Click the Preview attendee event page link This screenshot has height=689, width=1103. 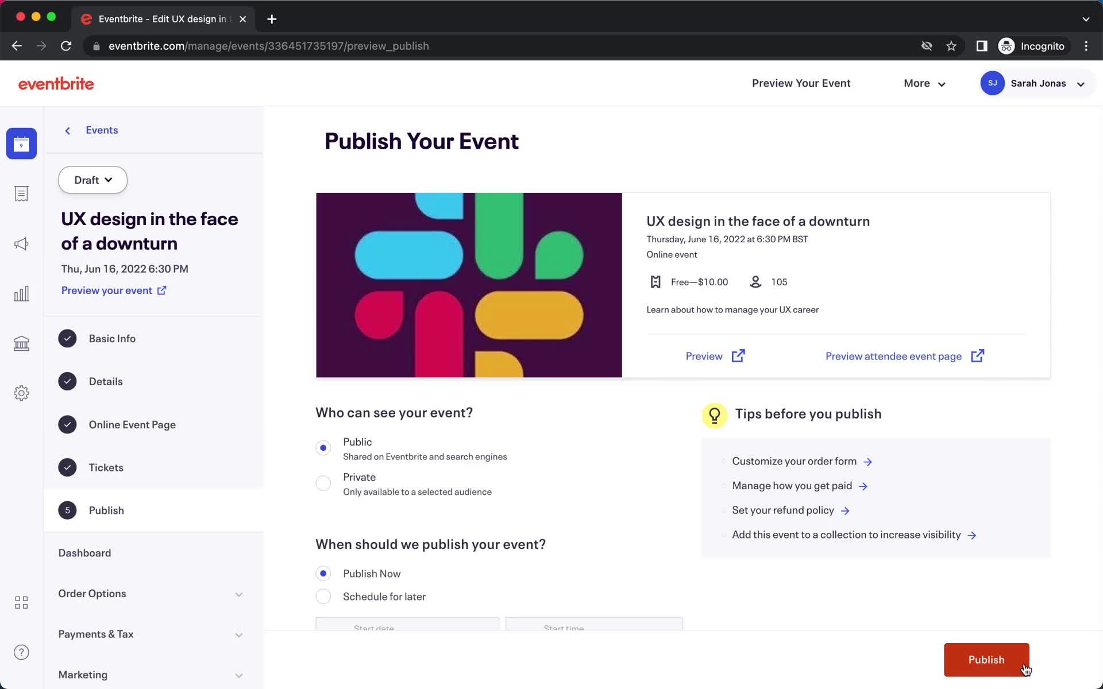[x=893, y=356]
